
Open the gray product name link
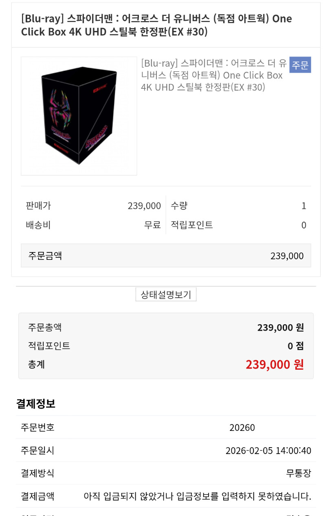(x=213, y=75)
